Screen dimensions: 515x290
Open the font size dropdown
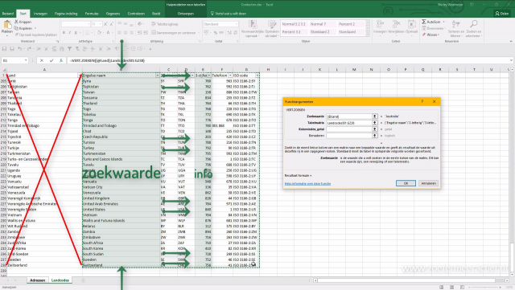click(101, 24)
